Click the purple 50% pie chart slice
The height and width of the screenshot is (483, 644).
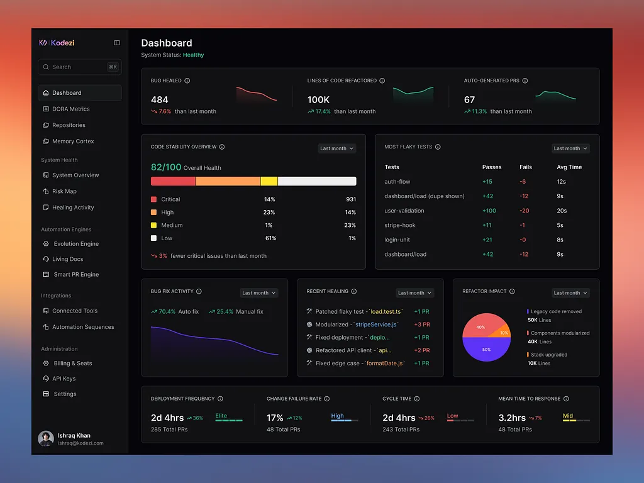point(486,350)
